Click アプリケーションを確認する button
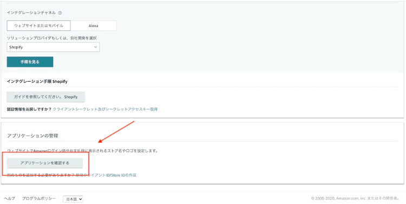This screenshot has height=204, width=406. pyautogui.click(x=45, y=163)
